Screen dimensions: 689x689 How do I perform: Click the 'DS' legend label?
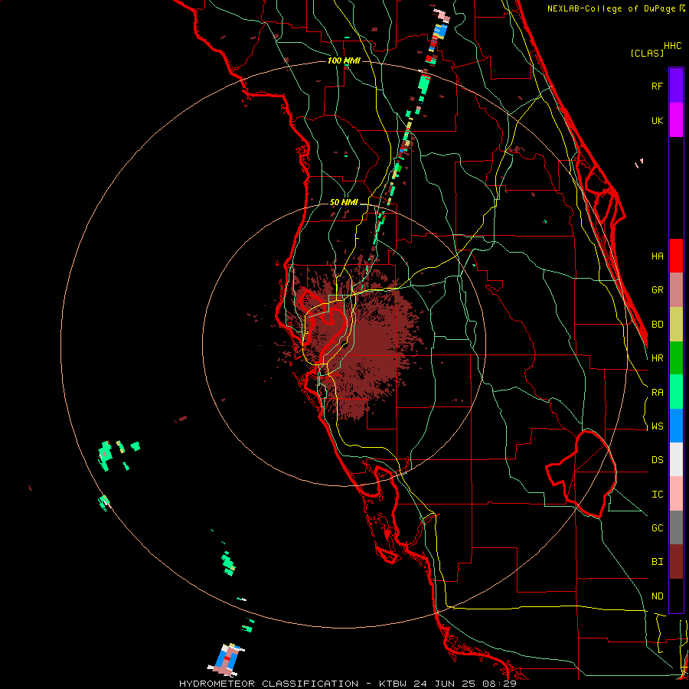[x=657, y=460]
